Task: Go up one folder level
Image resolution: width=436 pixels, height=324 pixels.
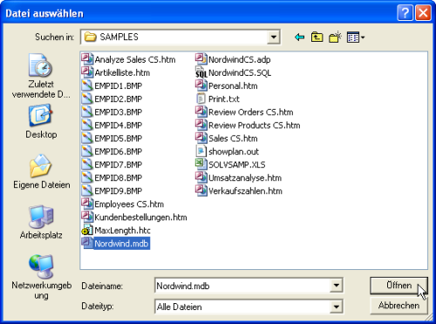Action: [317, 37]
